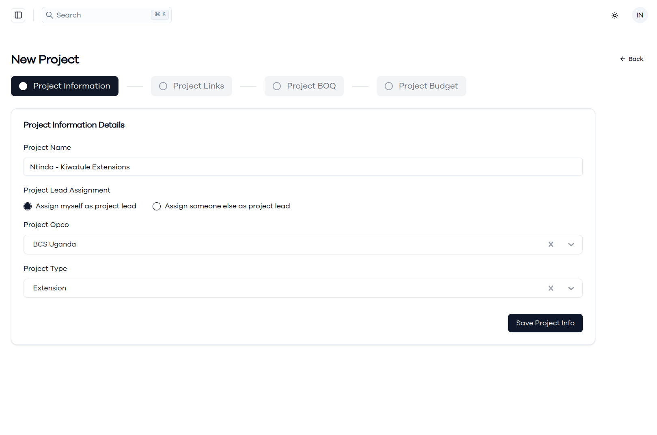This screenshot has width=657, height=435.
Task: Clear the BCS Uganda selection
Action: (551, 245)
